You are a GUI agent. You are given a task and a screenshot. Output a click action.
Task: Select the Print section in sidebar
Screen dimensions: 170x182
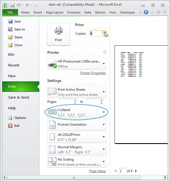click(21, 86)
